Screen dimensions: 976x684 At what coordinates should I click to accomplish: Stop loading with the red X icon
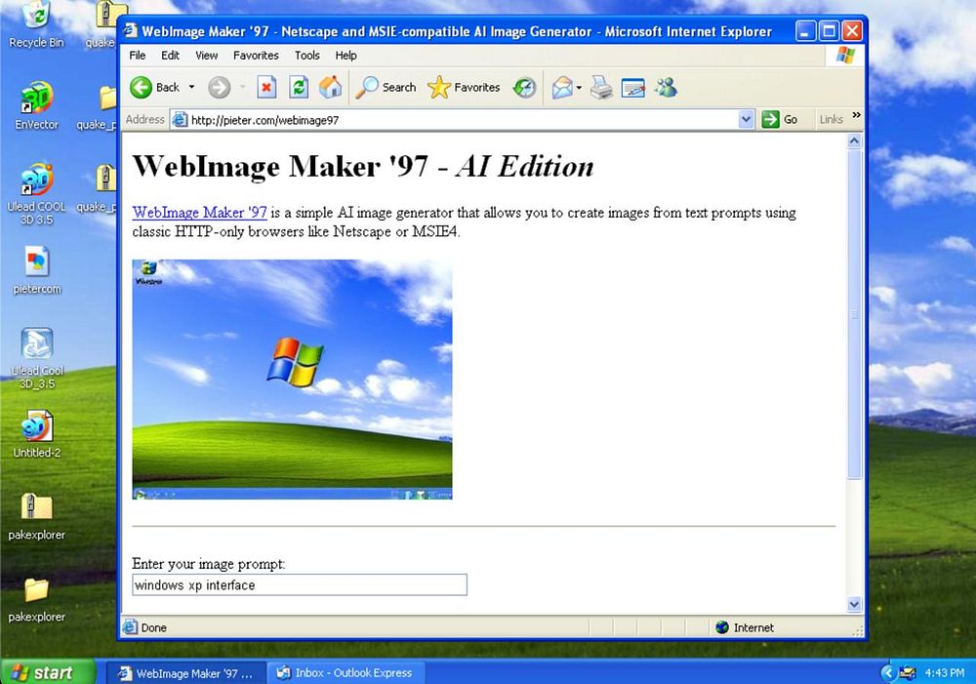(266, 87)
